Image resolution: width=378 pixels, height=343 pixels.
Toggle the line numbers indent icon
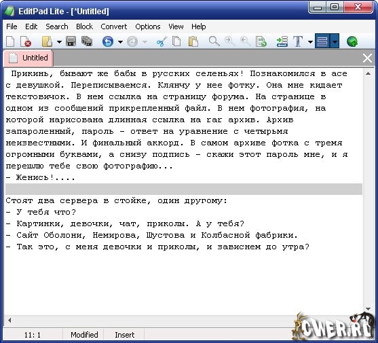pyautogui.click(x=282, y=41)
